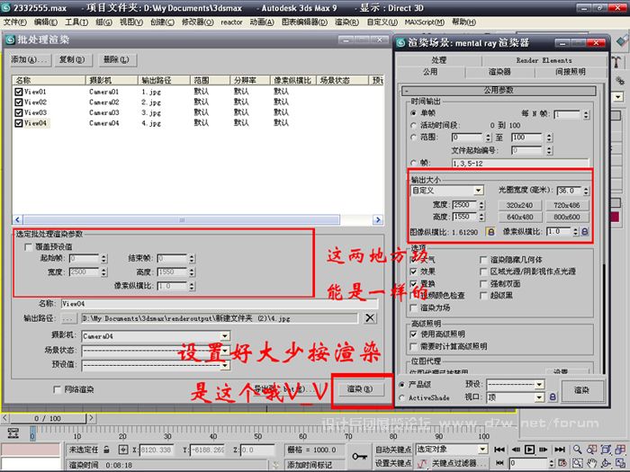
Task: Switch to the 渲染器 tab
Action: coord(499,72)
